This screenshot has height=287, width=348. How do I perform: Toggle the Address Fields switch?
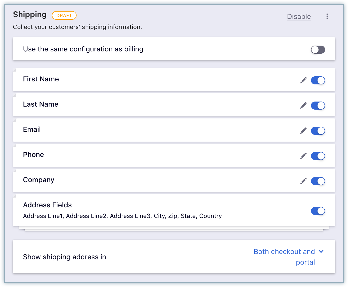[x=318, y=211]
